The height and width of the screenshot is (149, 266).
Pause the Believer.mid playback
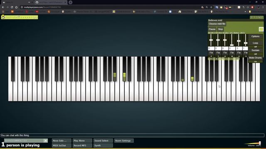[x=212, y=29]
